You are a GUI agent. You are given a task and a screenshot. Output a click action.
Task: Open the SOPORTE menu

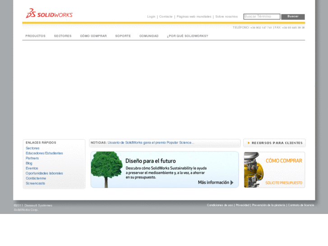pos(123,36)
